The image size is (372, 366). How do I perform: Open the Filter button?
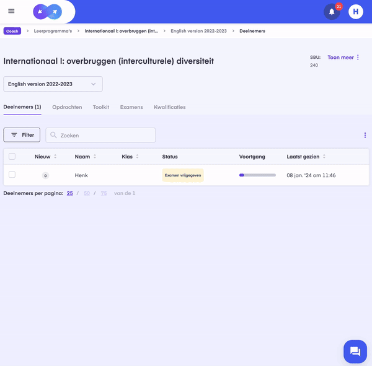tap(22, 135)
